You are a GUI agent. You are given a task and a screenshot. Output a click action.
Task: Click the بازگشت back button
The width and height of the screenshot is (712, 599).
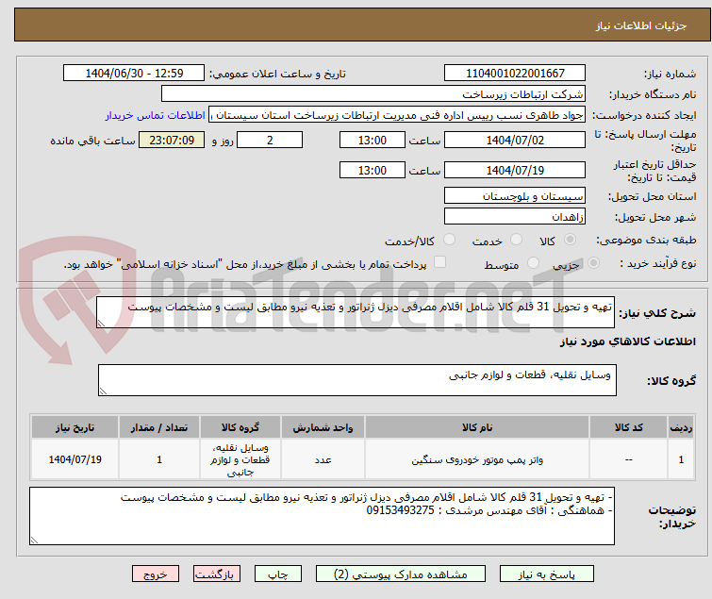pyautogui.click(x=216, y=574)
